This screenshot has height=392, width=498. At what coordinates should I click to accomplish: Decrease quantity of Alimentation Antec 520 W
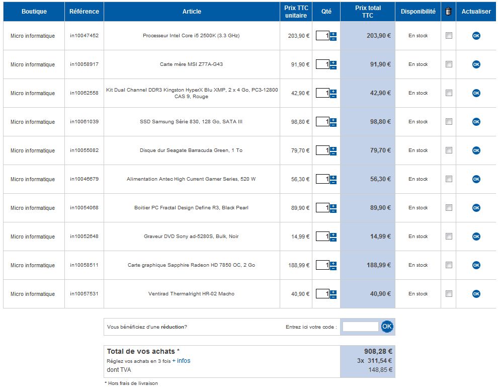(333, 182)
